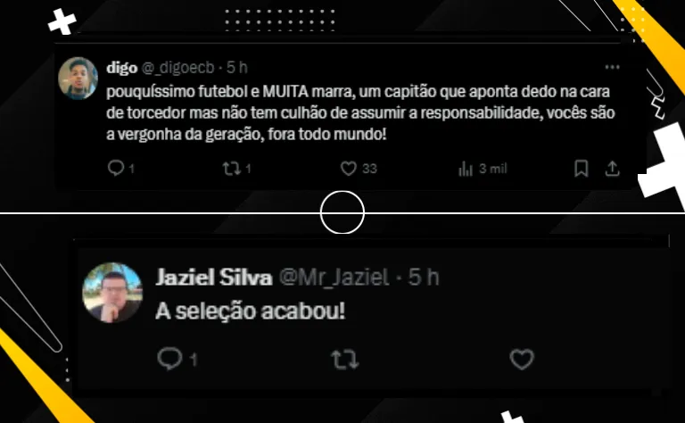Like the 'A seleção acabou!' tweet
685x423 pixels.
click(x=522, y=360)
